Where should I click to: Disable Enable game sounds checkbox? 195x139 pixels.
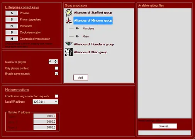click(x=56, y=73)
